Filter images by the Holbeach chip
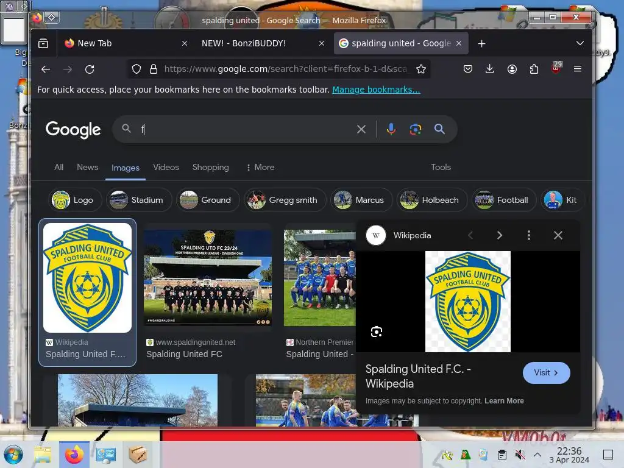The height and width of the screenshot is (468, 624). click(432, 200)
